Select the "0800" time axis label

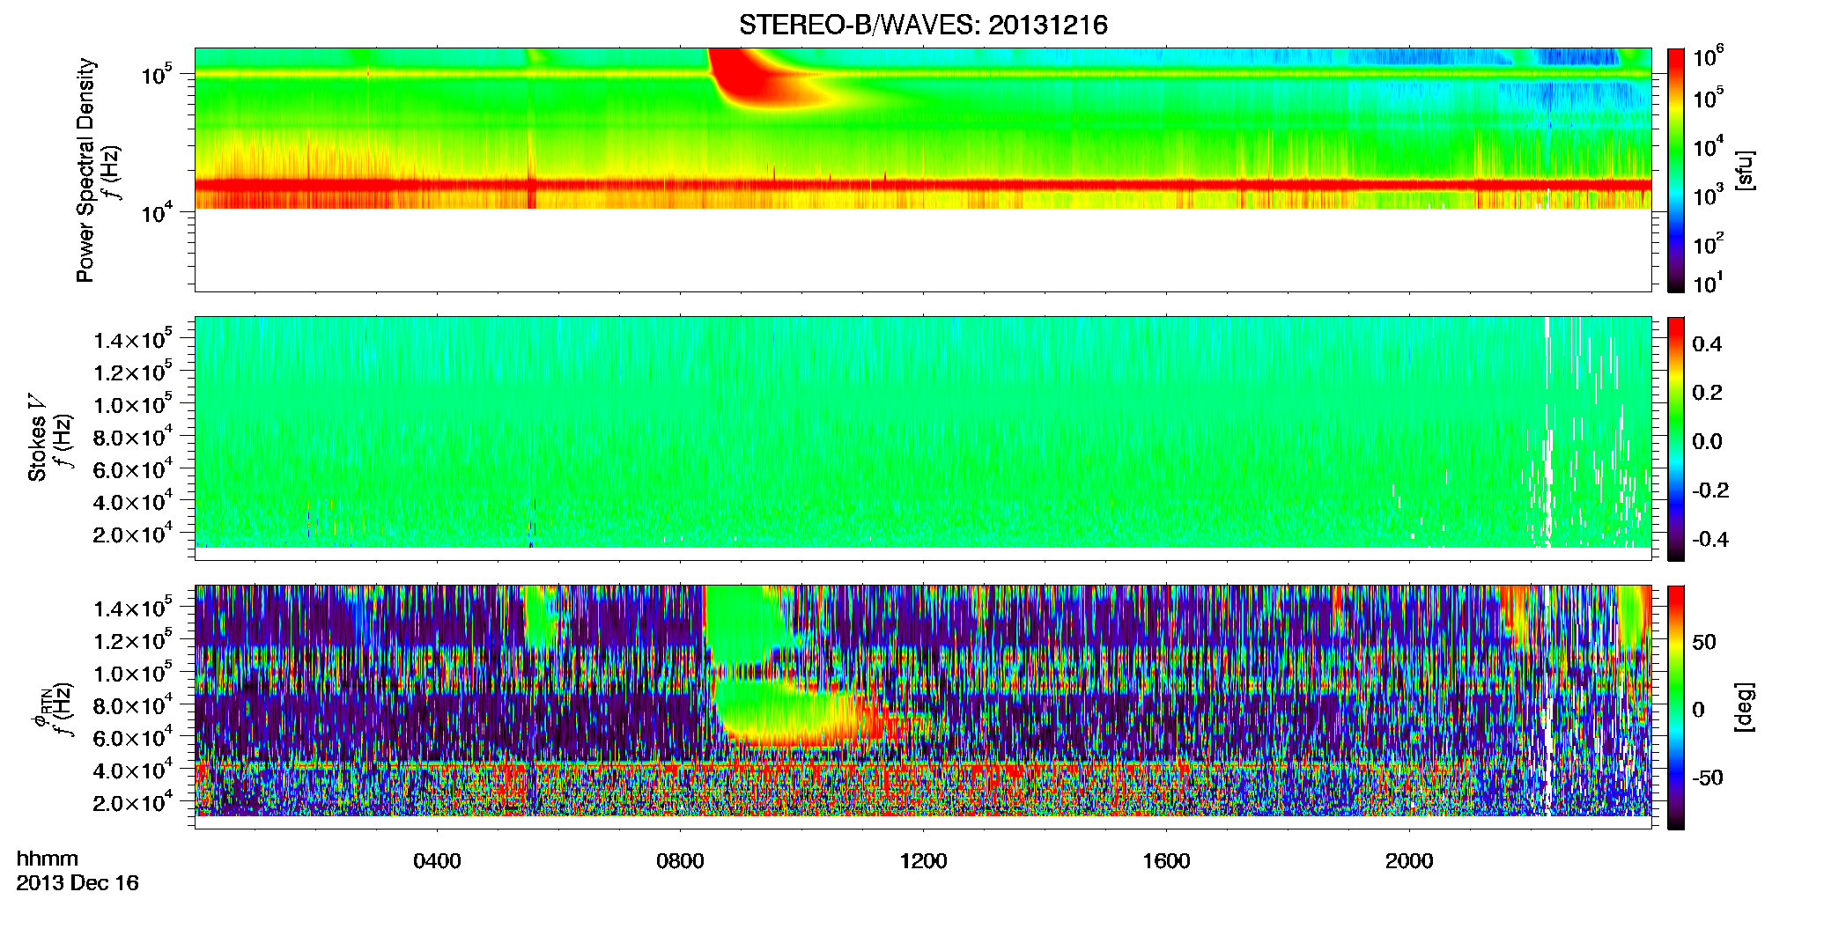tap(680, 860)
